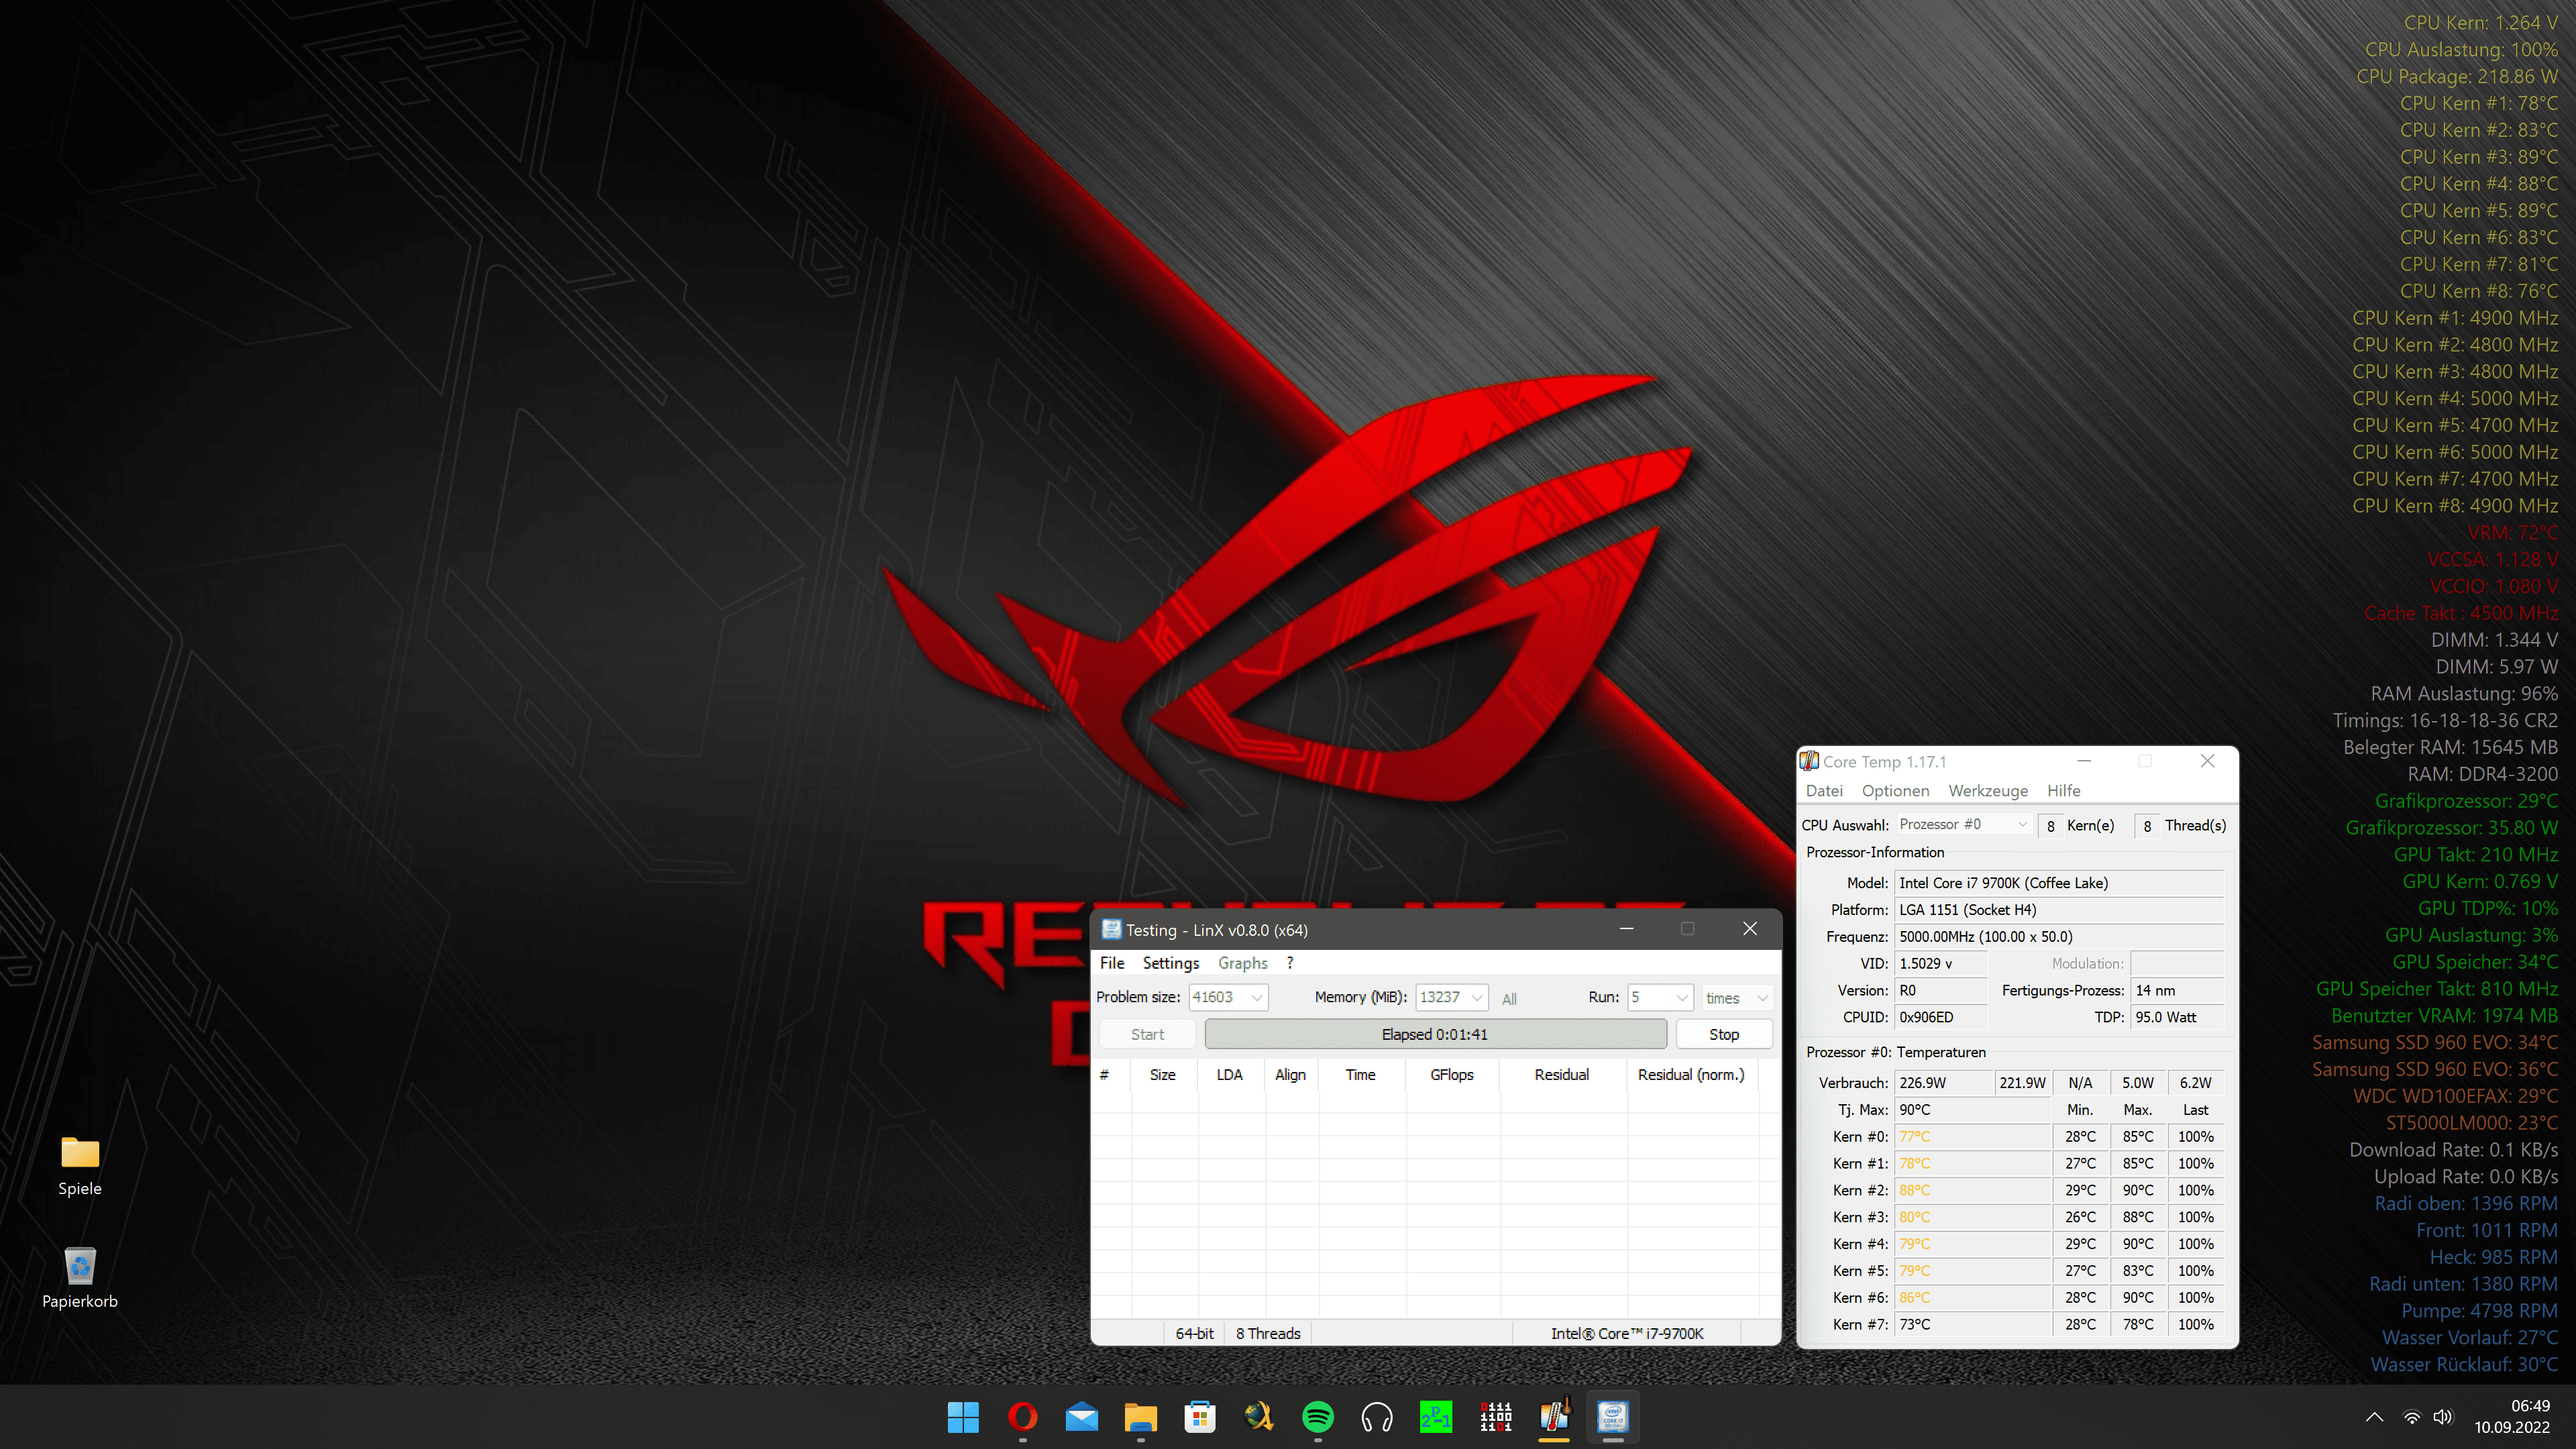This screenshot has width=2576, height=1449.
Task: Open the volume speaker tray icon
Action: (x=2443, y=1417)
